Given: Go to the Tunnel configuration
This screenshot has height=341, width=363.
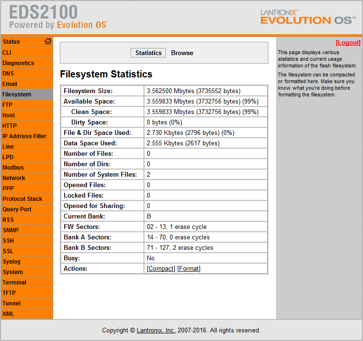Looking at the screenshot, I should click(x=27, y=303).
